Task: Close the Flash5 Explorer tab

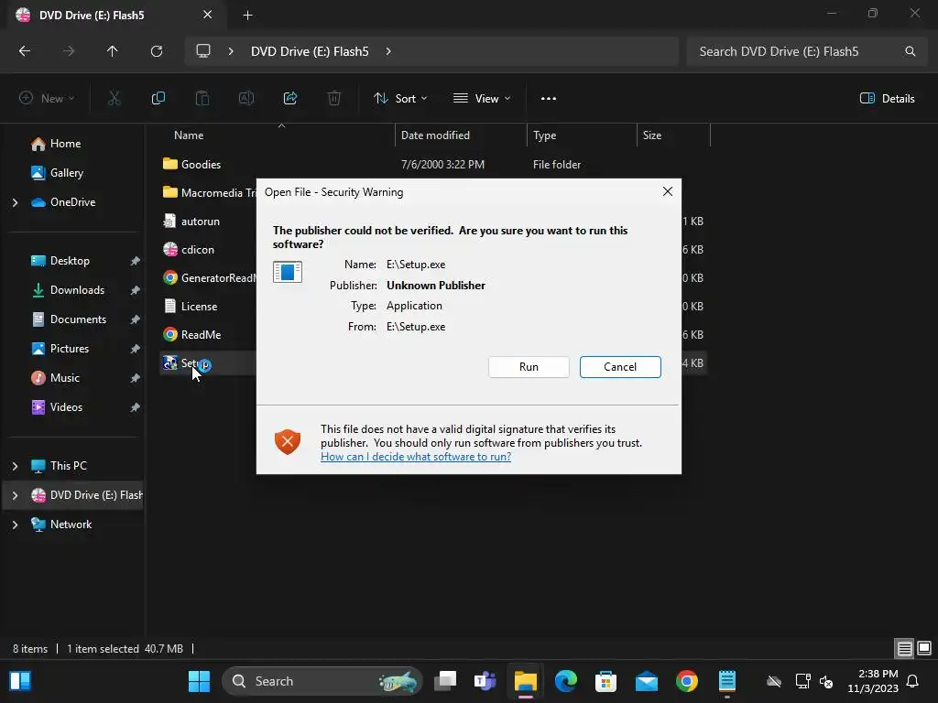Action: [208, 15]
